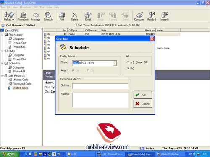Click the Memo text area

[x=100, y=100]
